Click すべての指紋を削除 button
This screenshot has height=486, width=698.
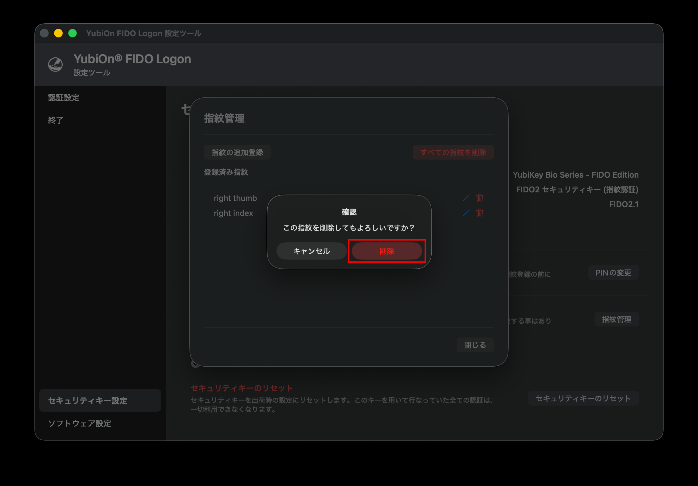pyautogui.click(x=453, y=152)
